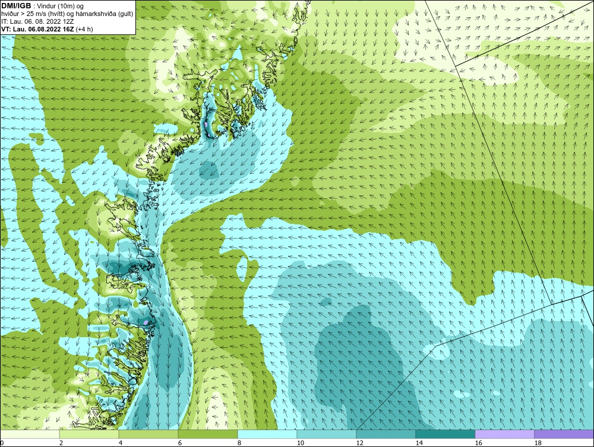Select the 'IT: Lau. 06. 08. 2022 12Z' line
The height and width of the screenshot is (447, 594).
click(x=37, y=21)
